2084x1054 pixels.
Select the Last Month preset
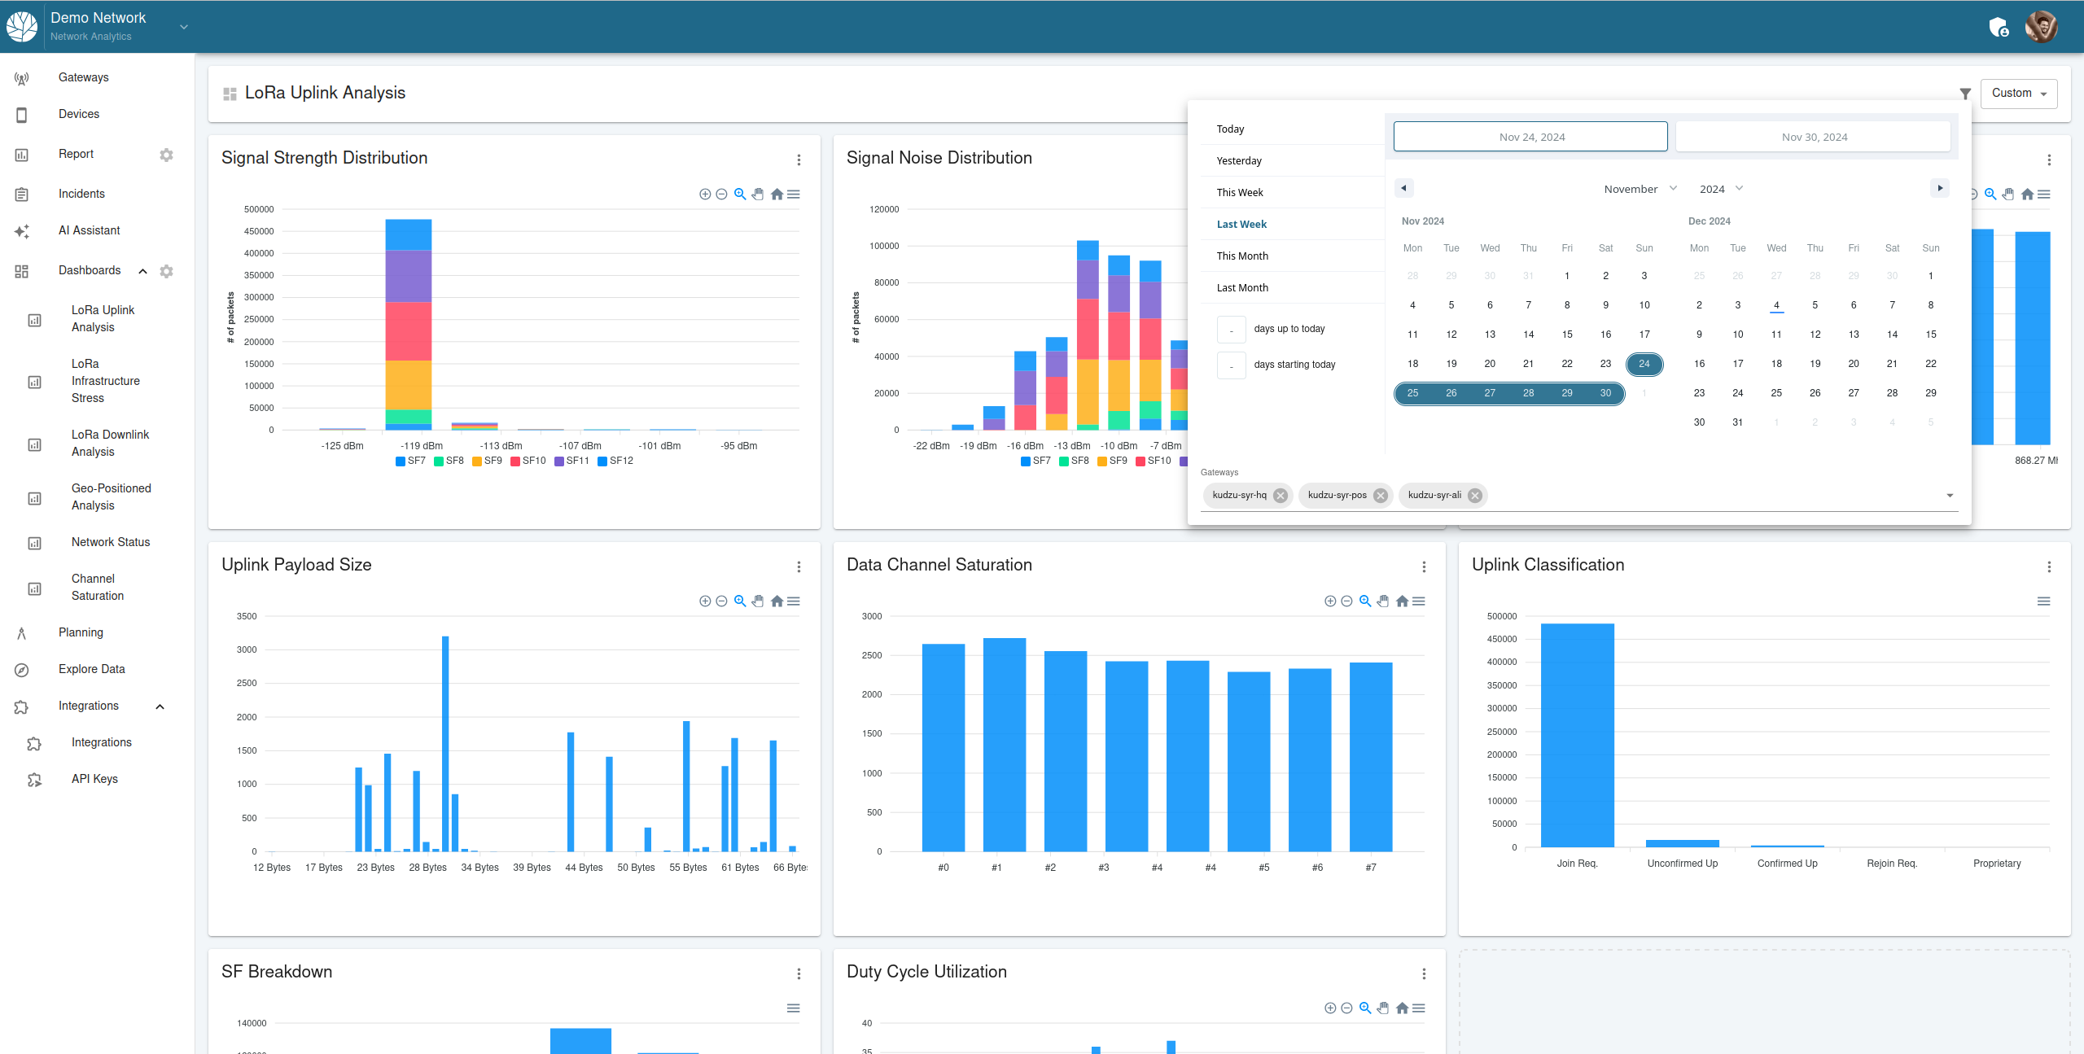[x=1242, y=287]
